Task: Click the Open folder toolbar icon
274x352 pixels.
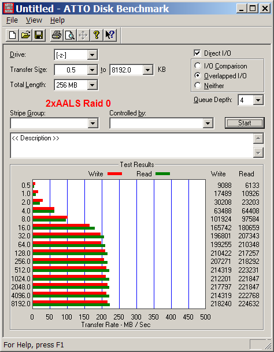Action: [x=25, y=35]
